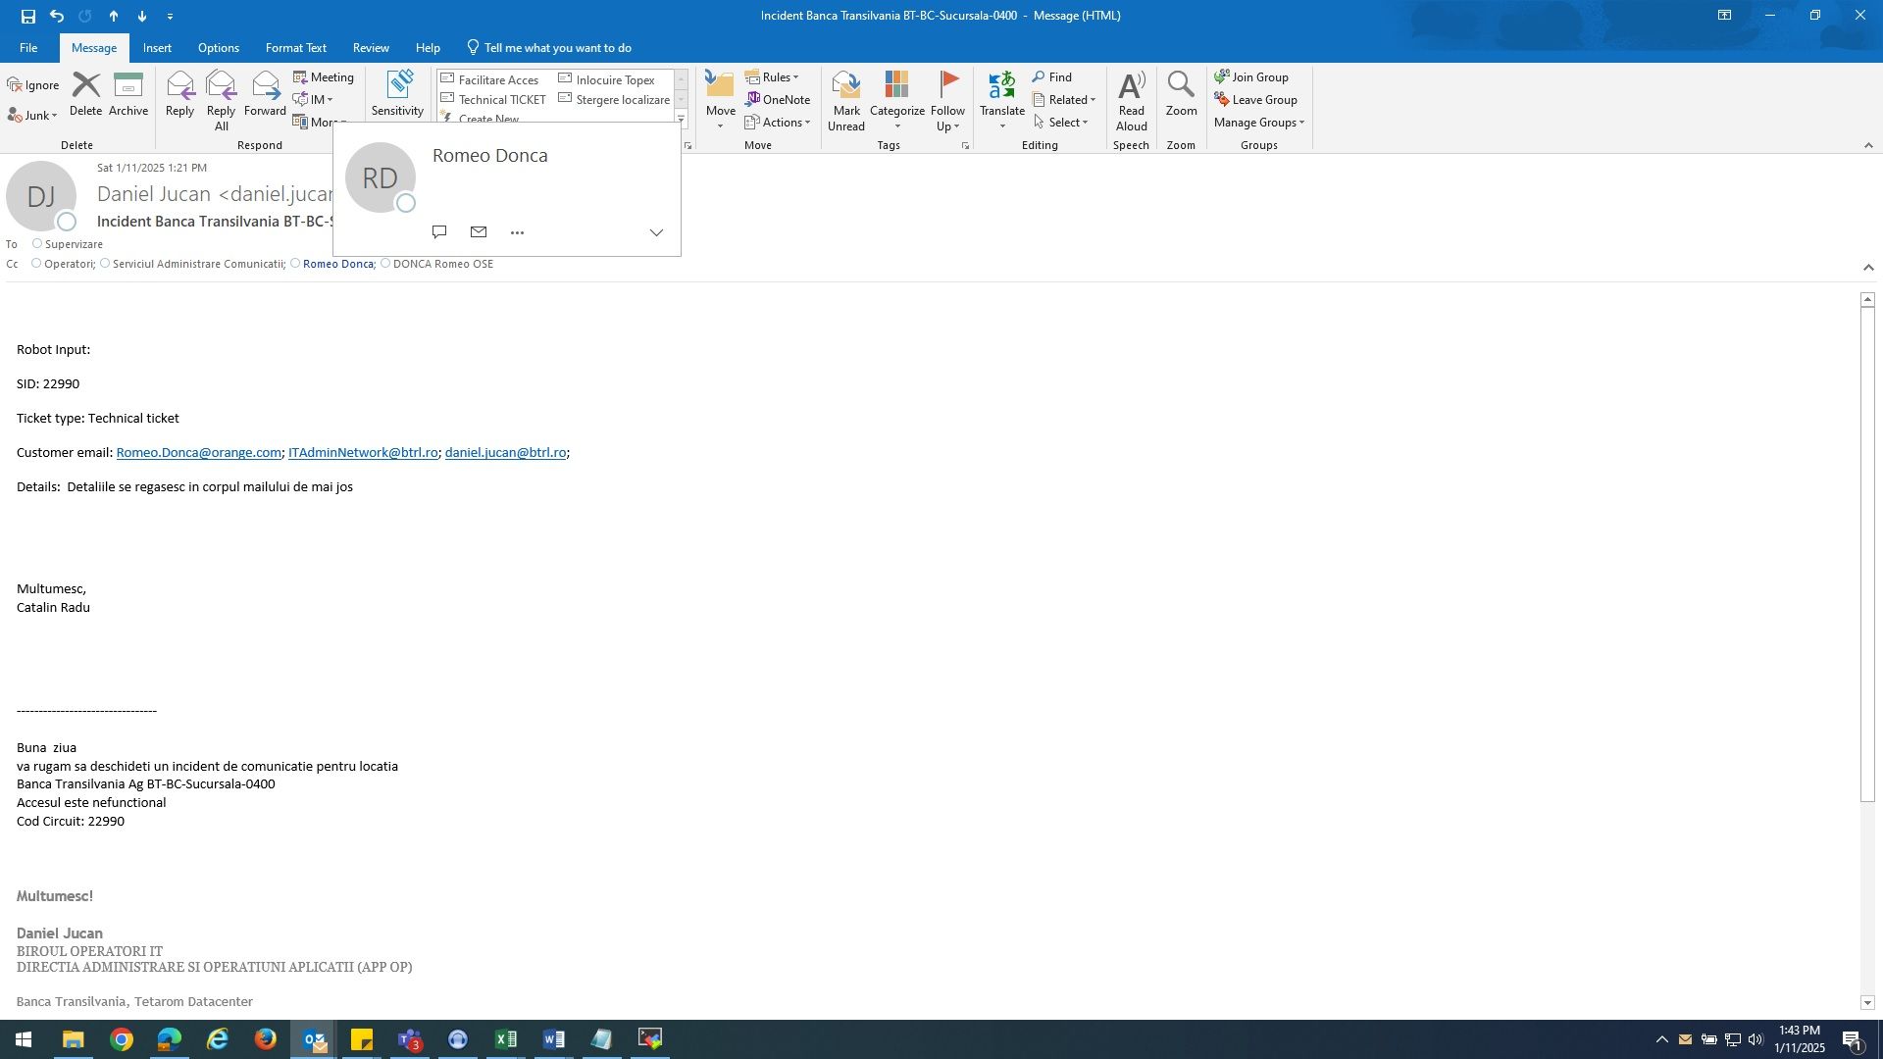Expand the Rules dropdown
Screen dimensions: 1883x1059
point(774,76)
